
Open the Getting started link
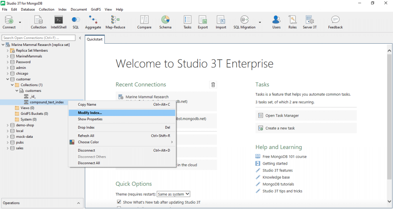[x=275, y=163]
